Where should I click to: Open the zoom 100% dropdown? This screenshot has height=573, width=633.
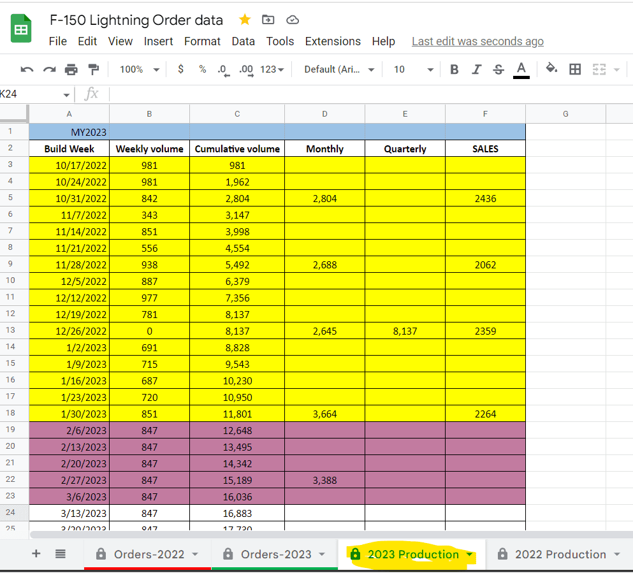click(140, 69)
